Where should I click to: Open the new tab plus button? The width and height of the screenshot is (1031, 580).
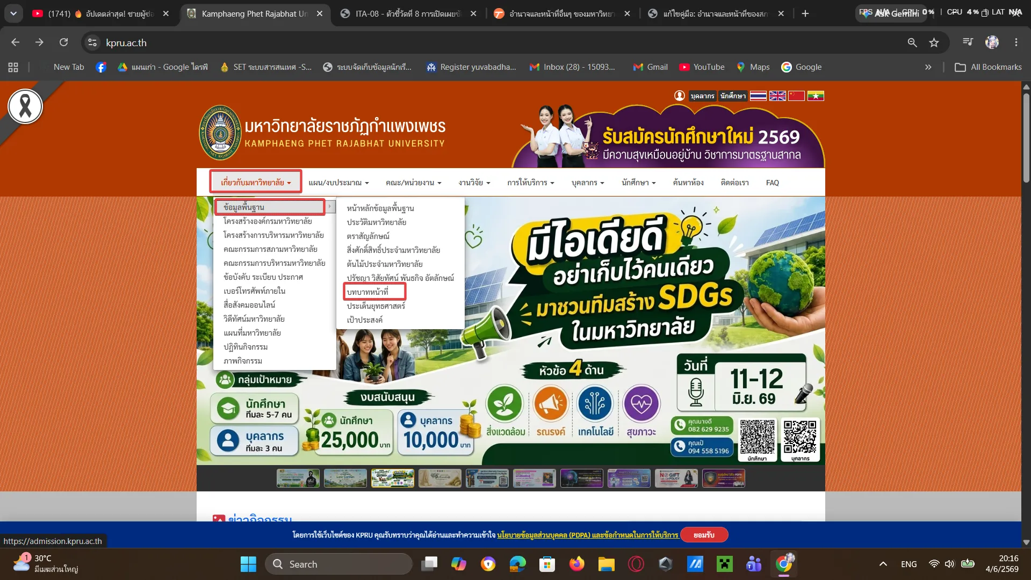click(x=805, y=13)
